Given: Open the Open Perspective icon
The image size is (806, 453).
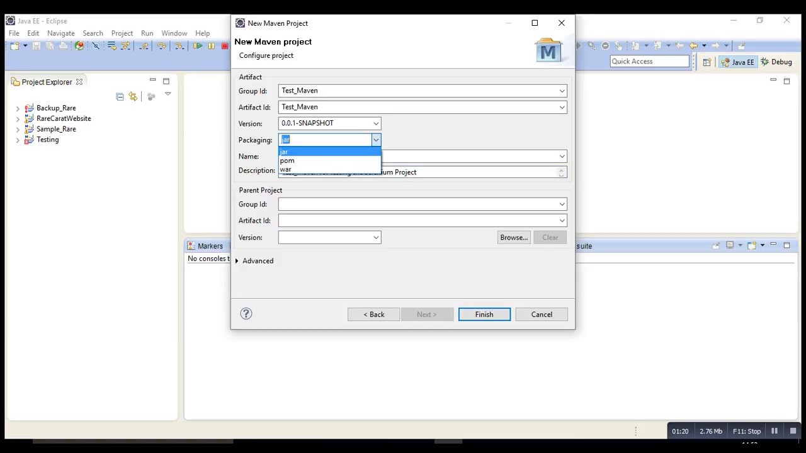Looking at the screenshot, I should [707, 62].
